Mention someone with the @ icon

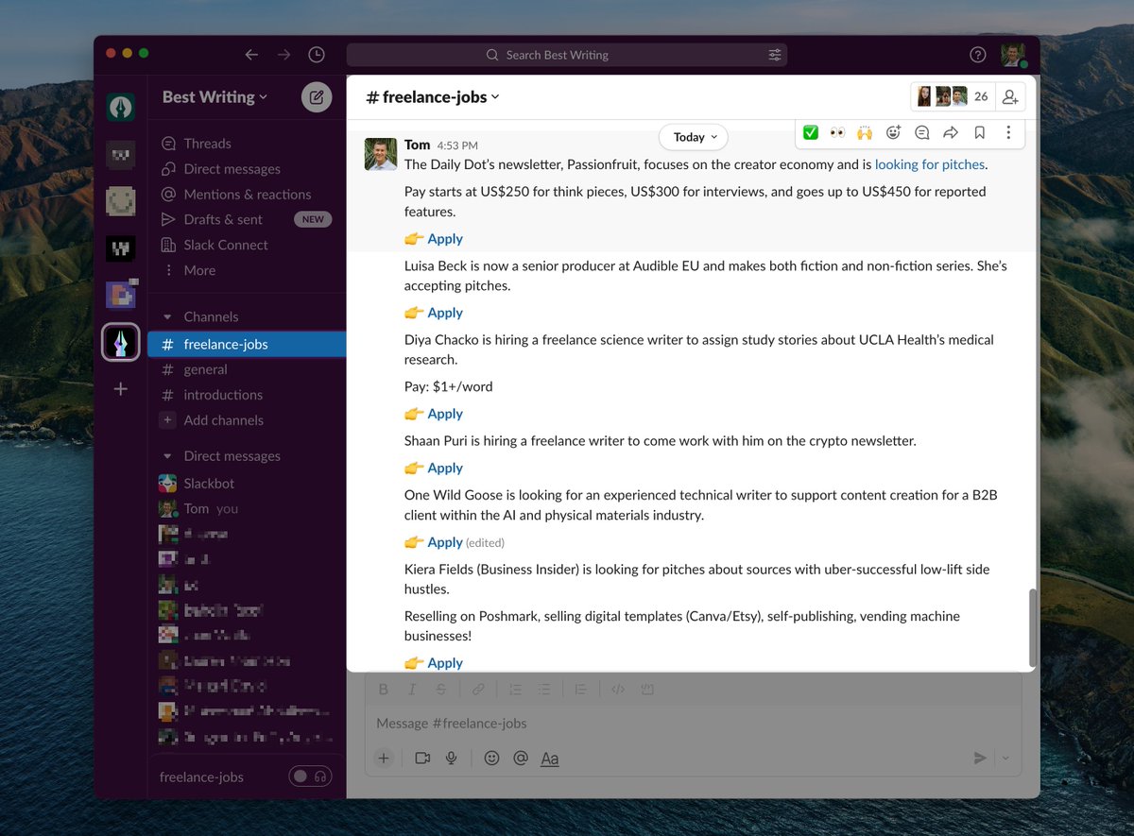tap(520, 758)
